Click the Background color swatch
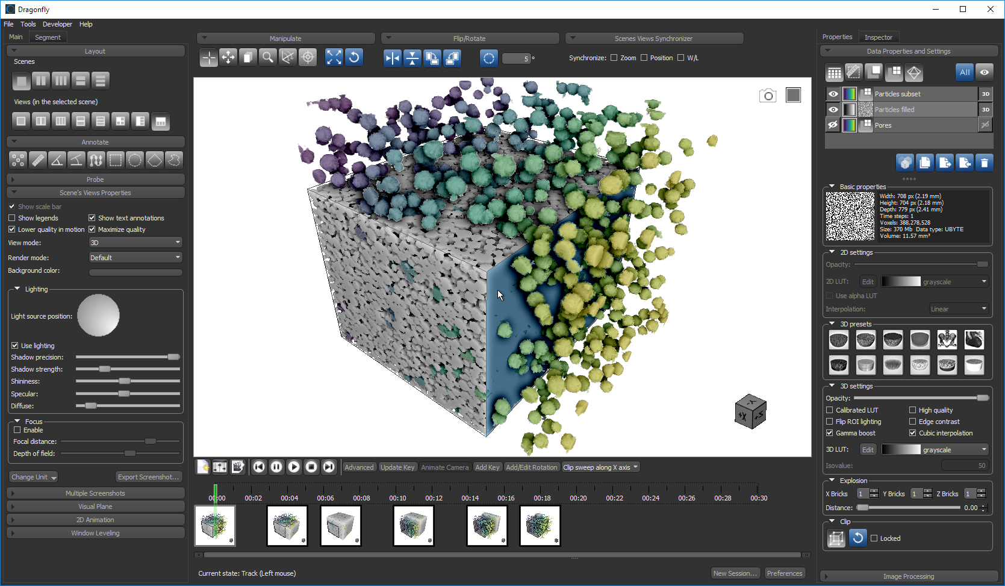Viewport: 1005px width, 586px height. click(x=135, y=272)
